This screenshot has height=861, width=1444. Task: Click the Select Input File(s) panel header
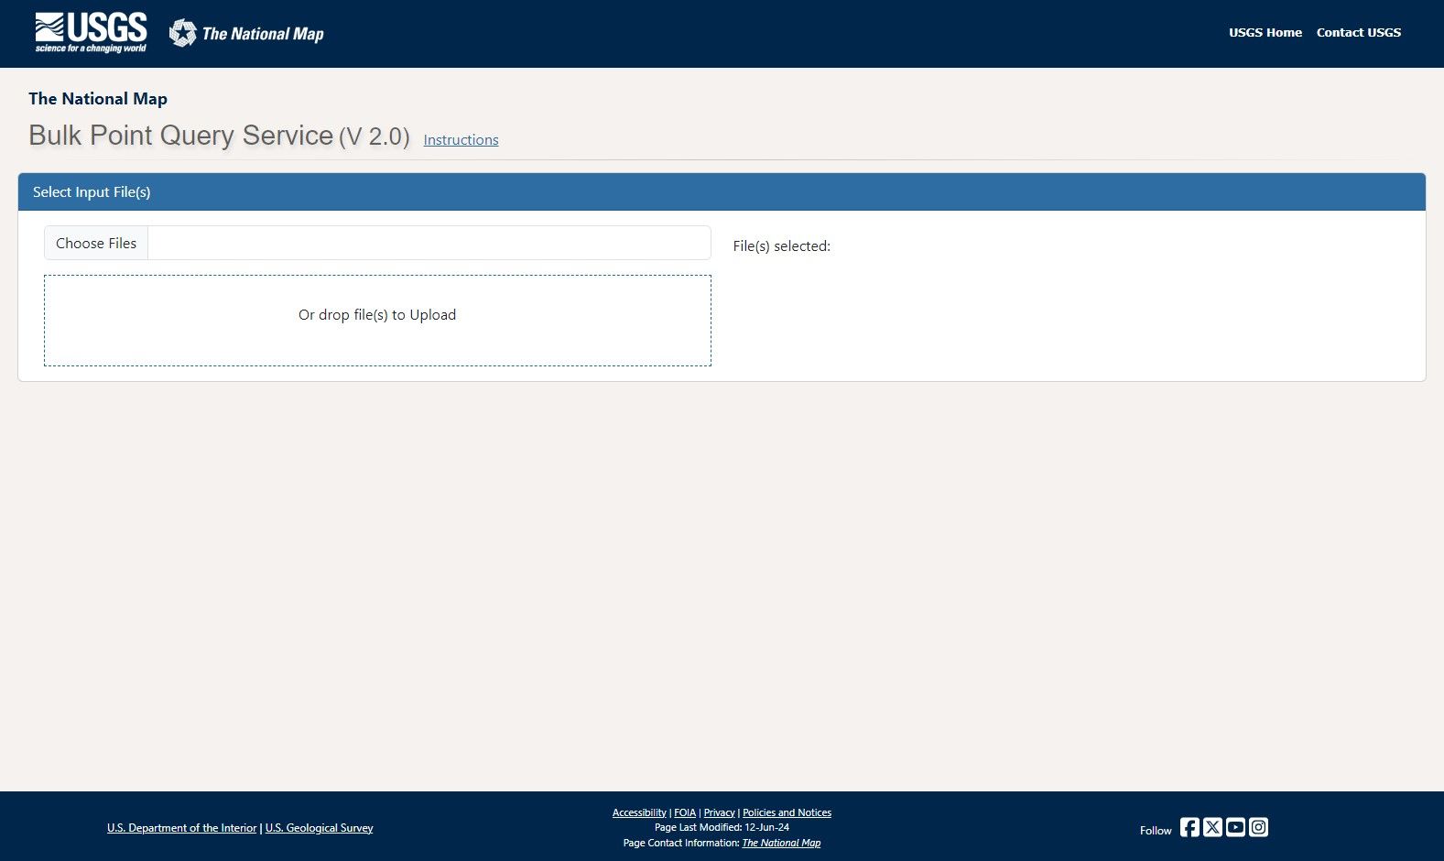[x=722, y=191]
